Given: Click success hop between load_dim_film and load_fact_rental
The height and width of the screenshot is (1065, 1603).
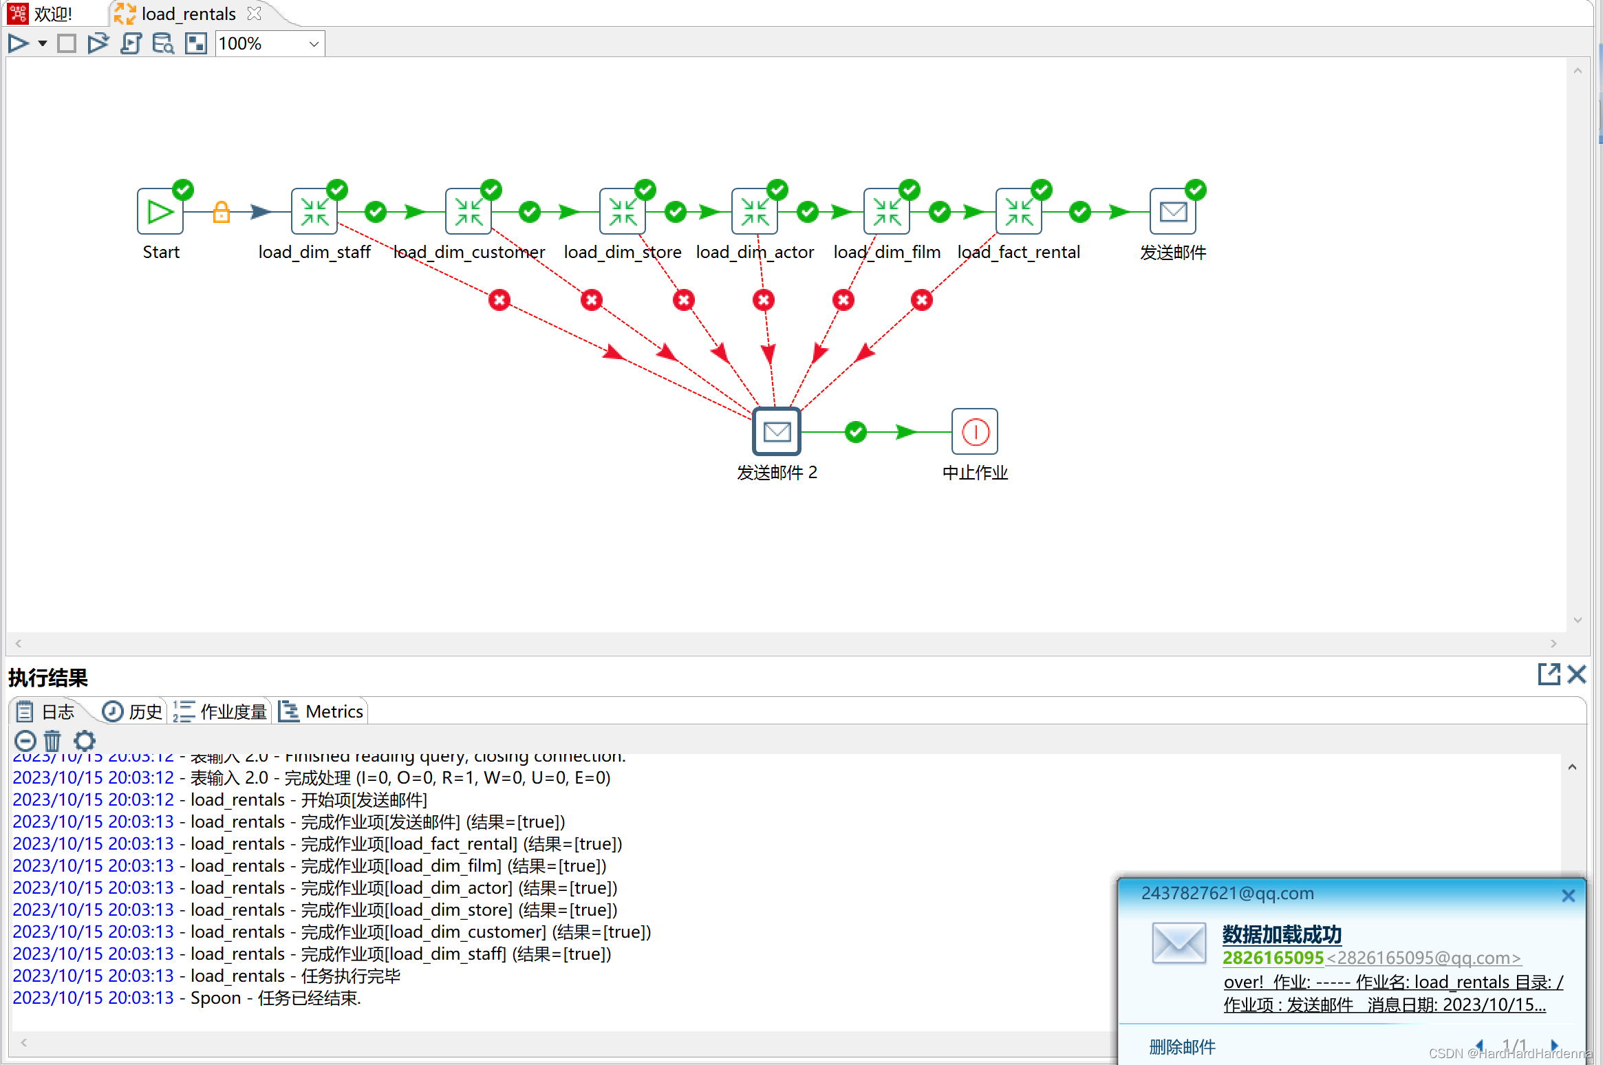Looking at the screenshot, I should tap(940, 212).
